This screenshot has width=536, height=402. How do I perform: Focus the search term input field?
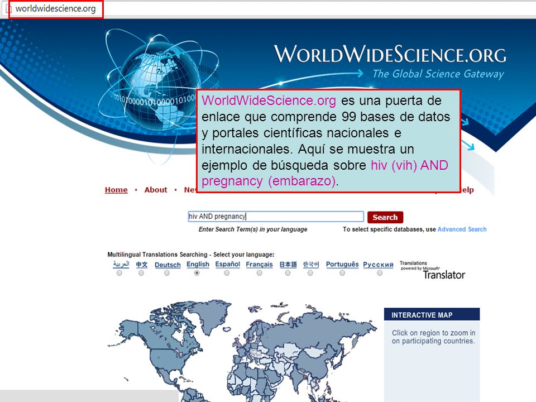[276, 217]
